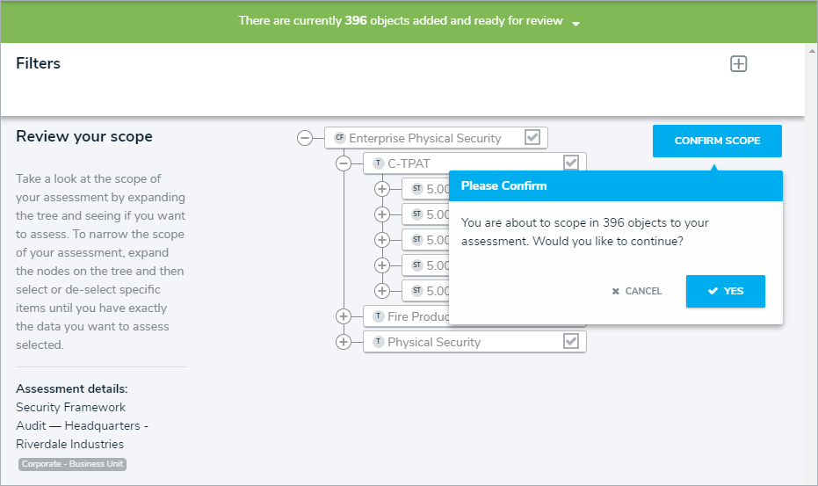Click the ST icon on the first 5.00 row
The height and width of the screenshot is (486, 818).
click(416, 188)
